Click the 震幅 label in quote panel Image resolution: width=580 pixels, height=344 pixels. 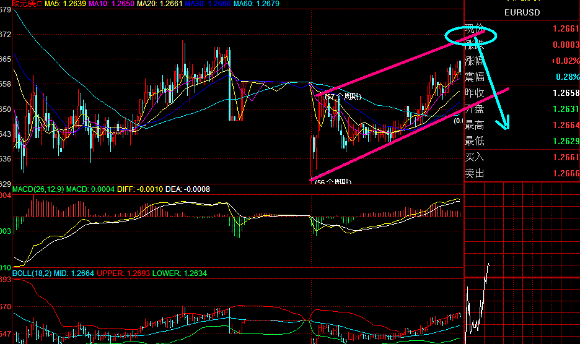(x=474, y=77)
